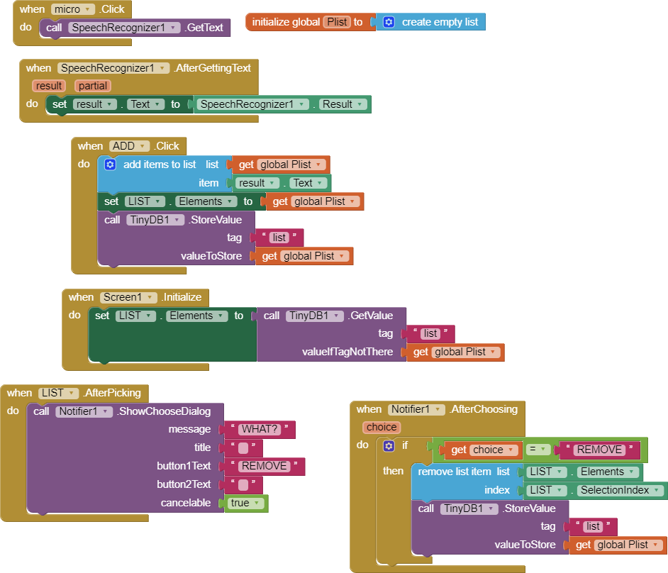Screen dimensions: 668x573
Task: Edit the Plist name in initialize global block
Action: (337, 22)
